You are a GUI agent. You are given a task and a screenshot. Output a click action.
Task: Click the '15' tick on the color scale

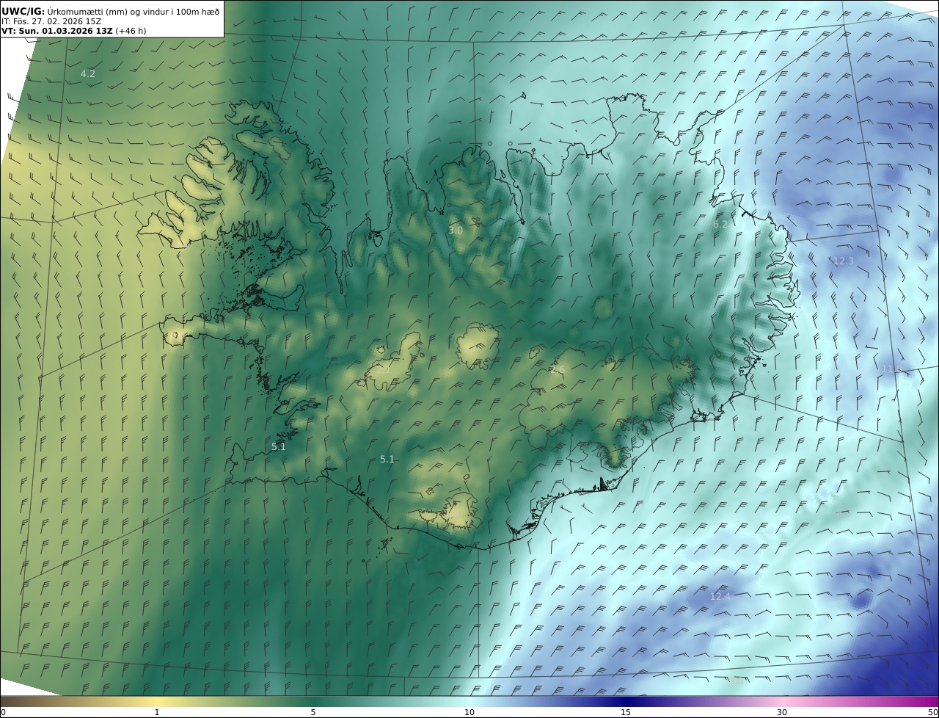(626, 712)
